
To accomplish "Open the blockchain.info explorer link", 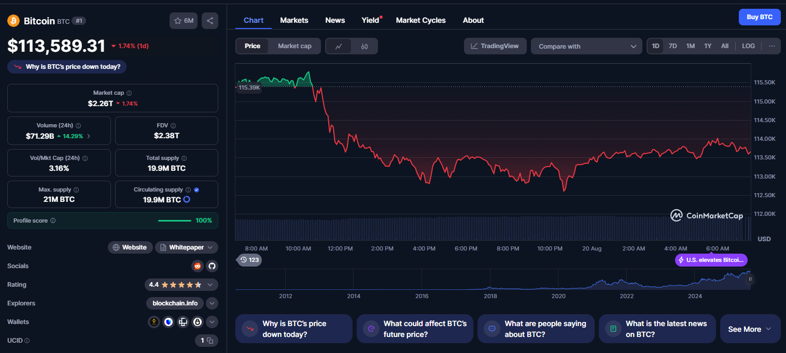I will click(x=175, y=303).
